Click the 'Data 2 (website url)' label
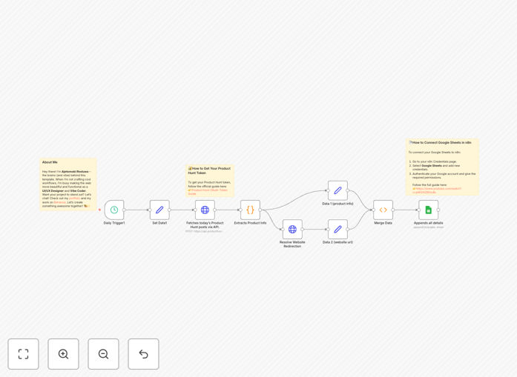The height and width of the screenshot is (377, 517). (x=337, y=242)
